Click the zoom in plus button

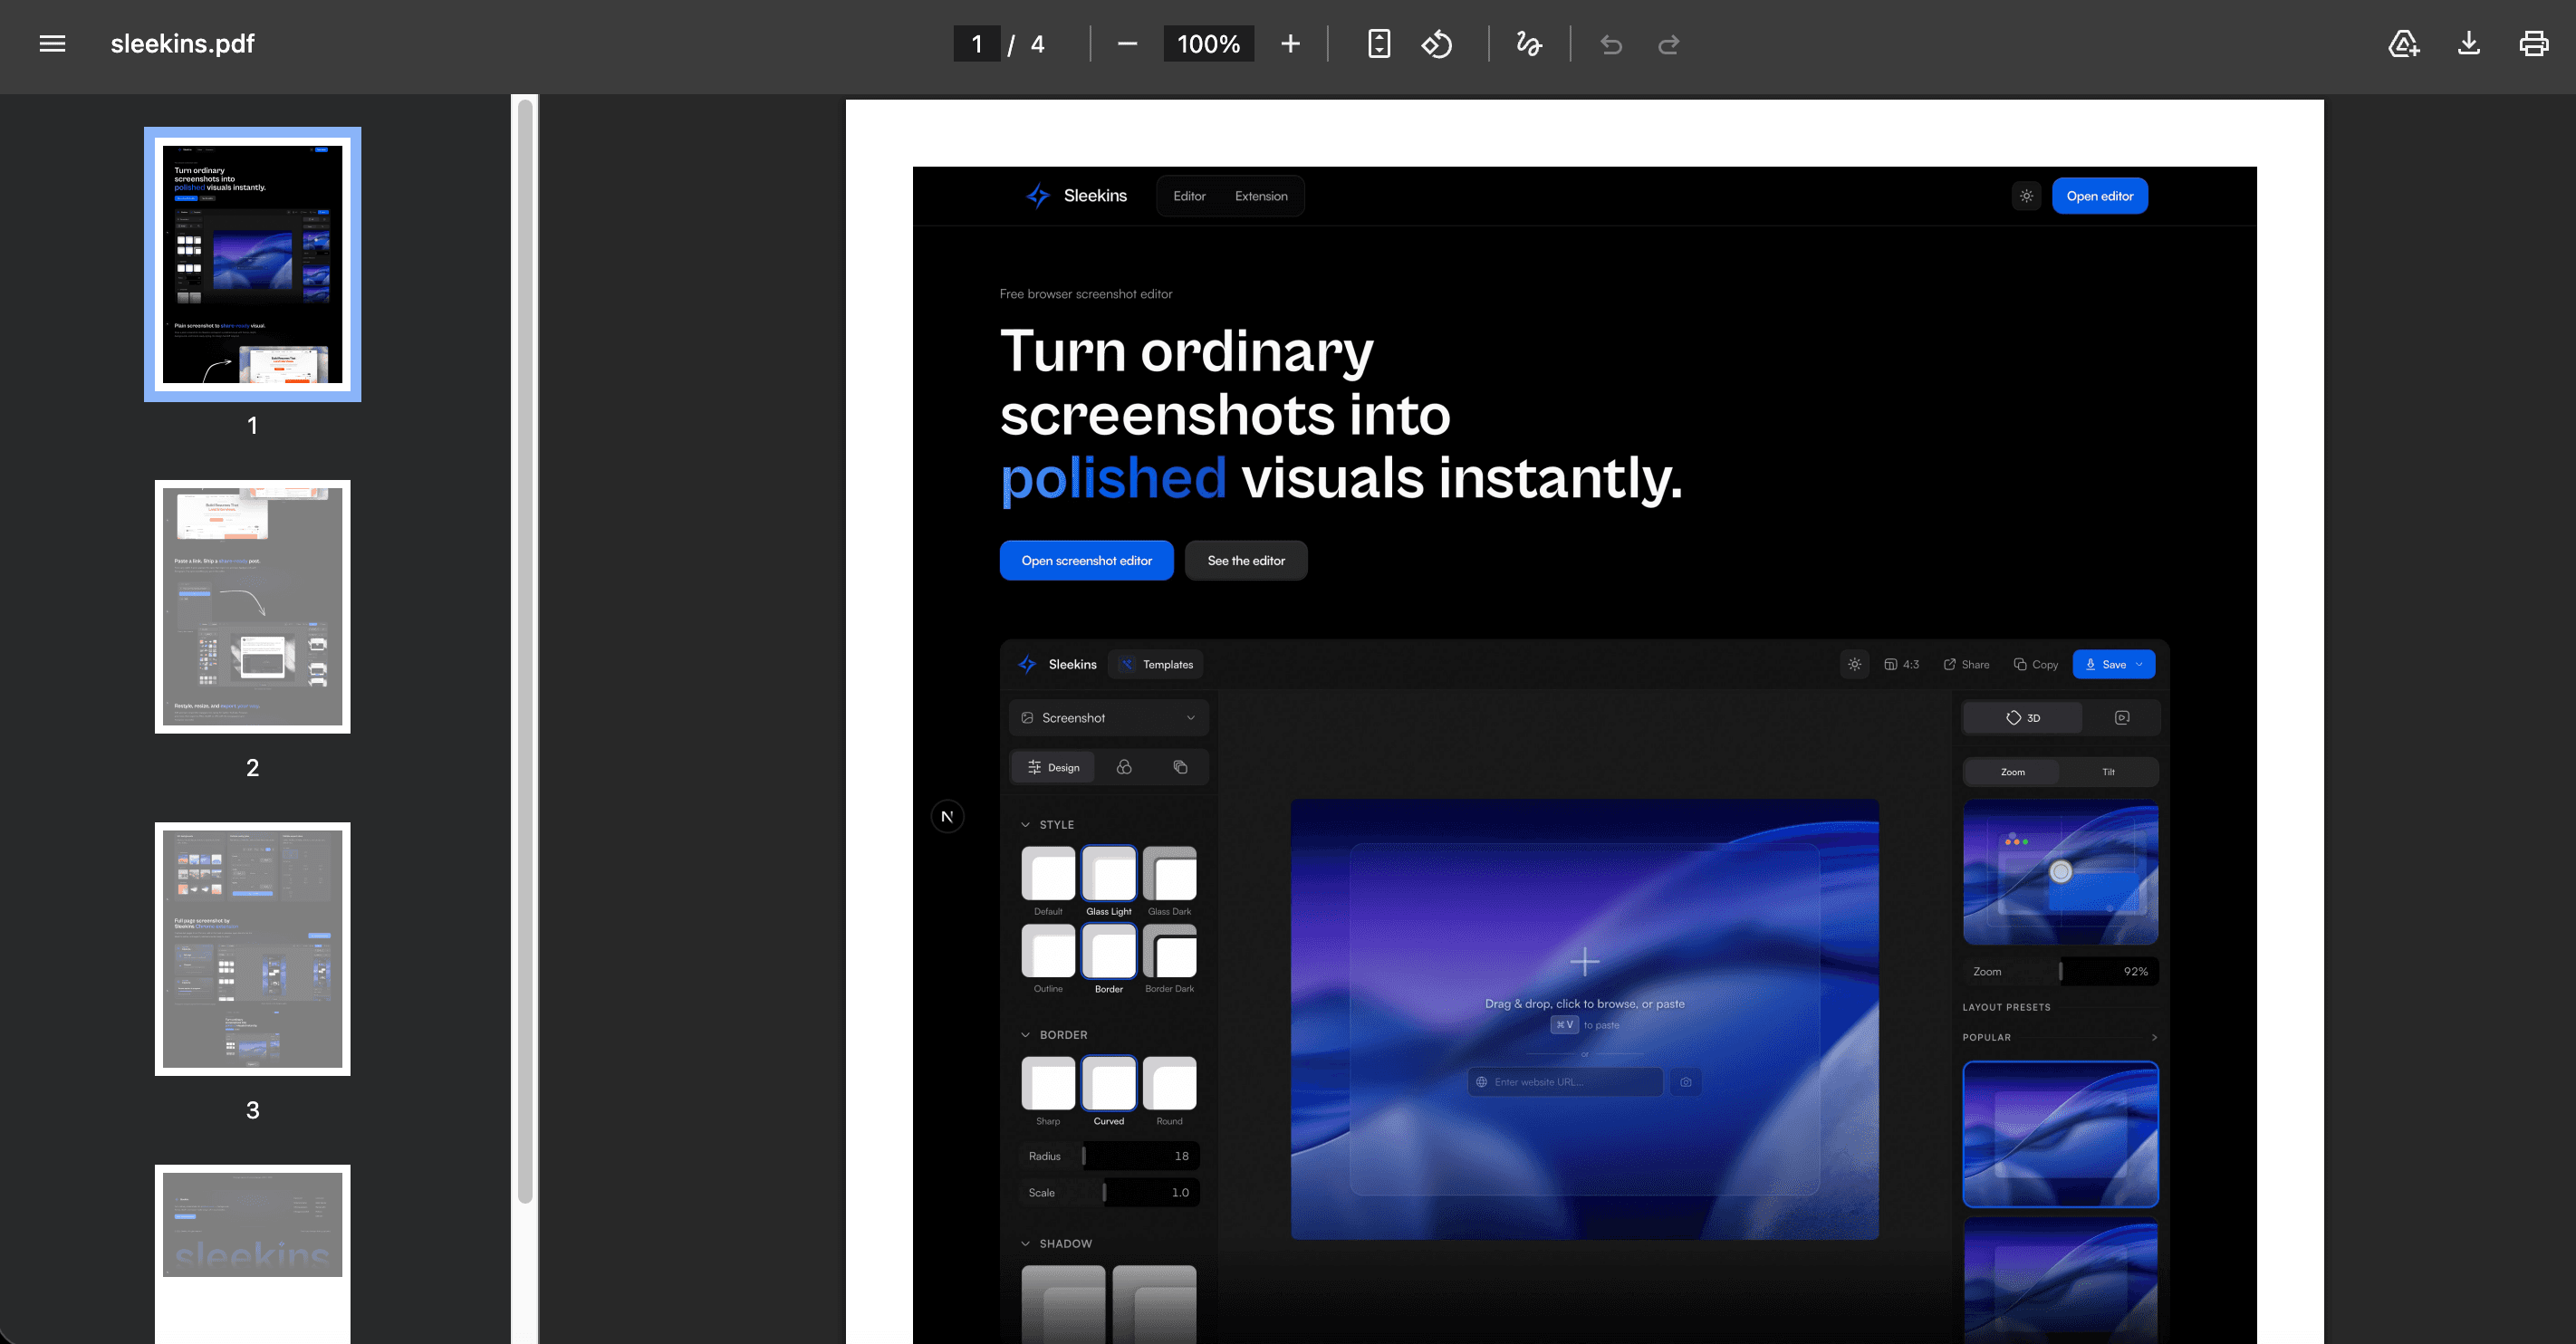(x=1290, y=44)
